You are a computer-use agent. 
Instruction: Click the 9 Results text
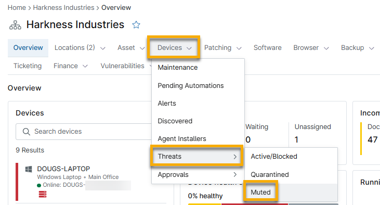[x=30, y=150]
